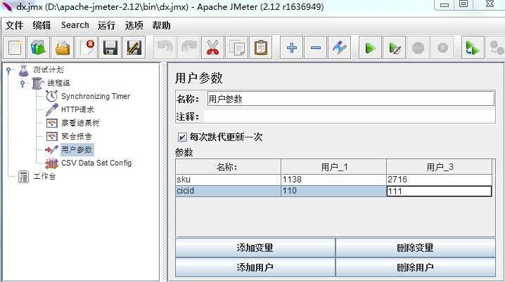505x282 pixels.
Task: Click the Redo arrow icon
Action: 189,48
